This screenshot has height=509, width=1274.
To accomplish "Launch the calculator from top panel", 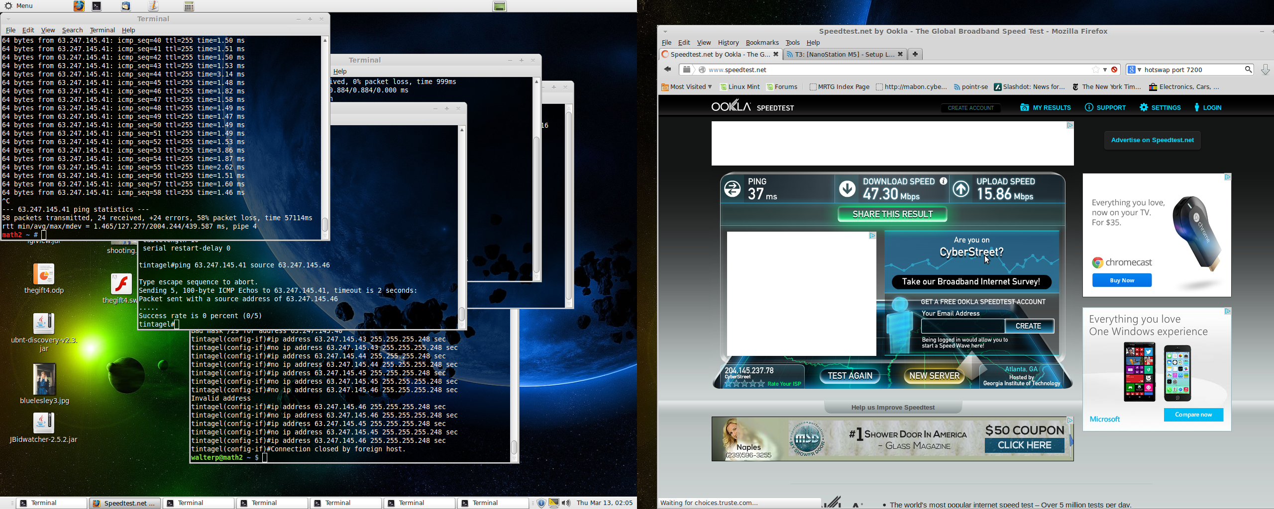I will coord(189,6).
